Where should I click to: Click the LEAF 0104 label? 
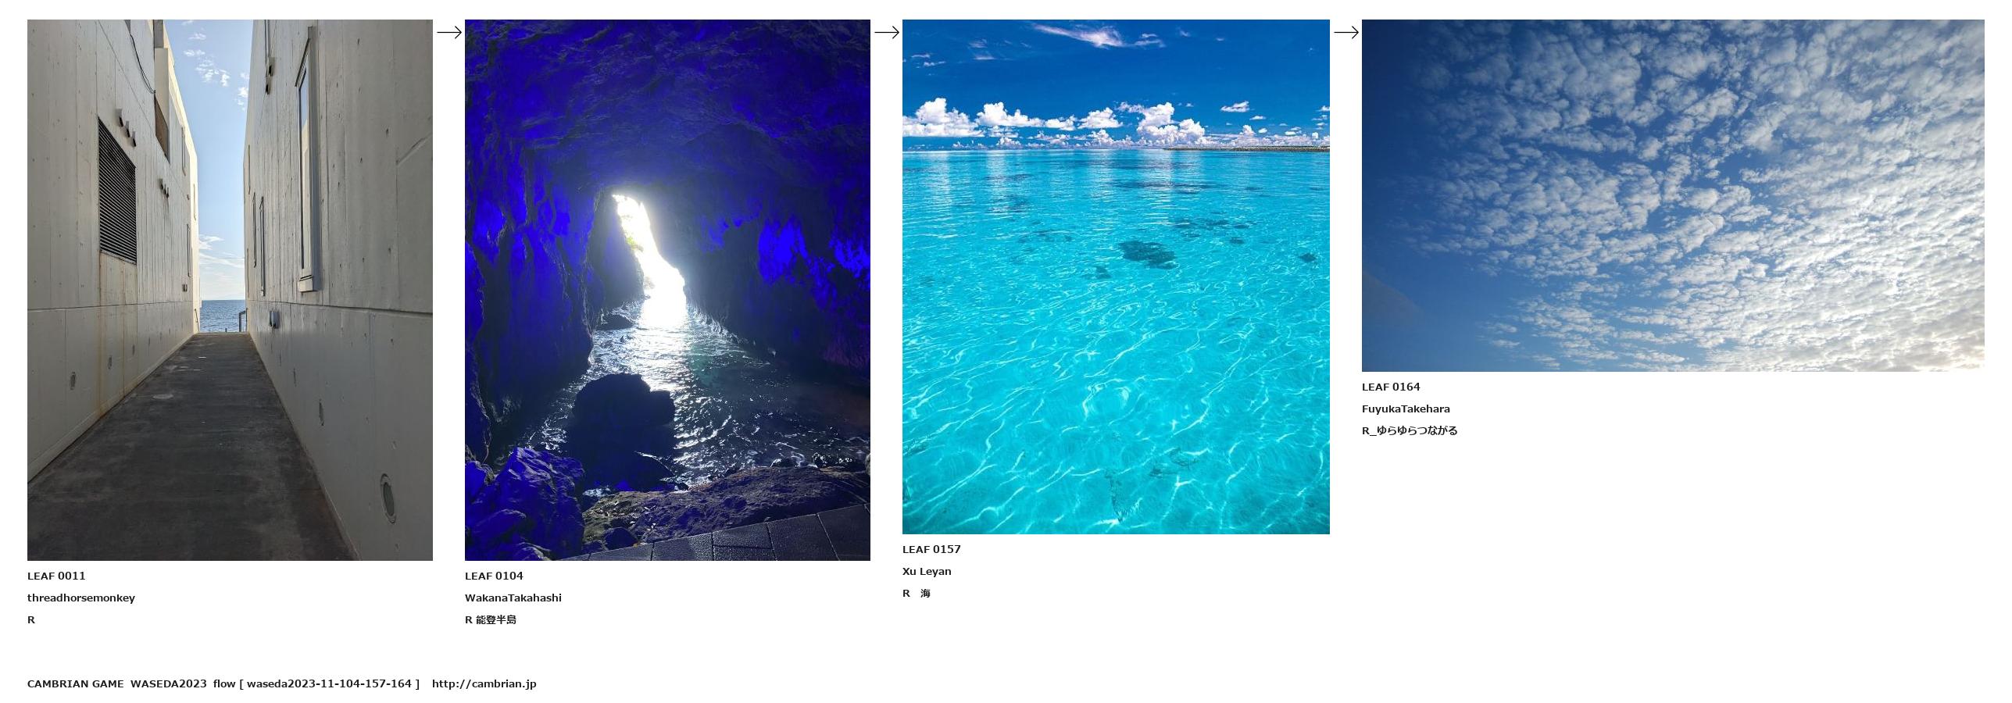494,576
